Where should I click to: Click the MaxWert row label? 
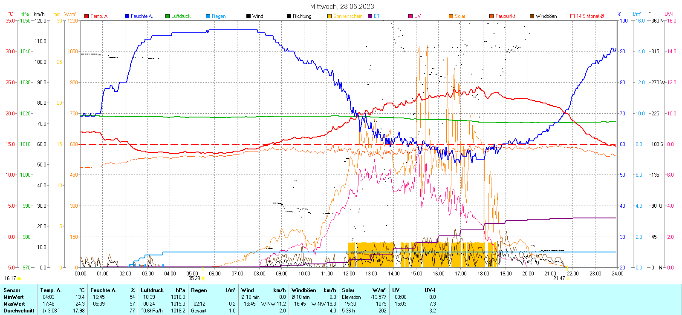14,304
